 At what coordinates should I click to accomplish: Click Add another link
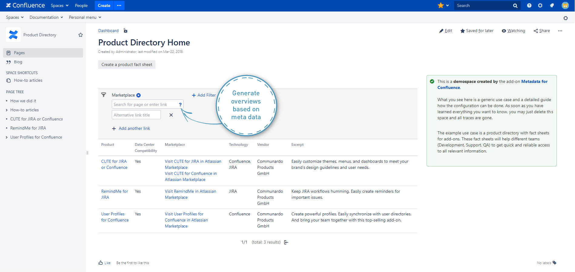131,129
